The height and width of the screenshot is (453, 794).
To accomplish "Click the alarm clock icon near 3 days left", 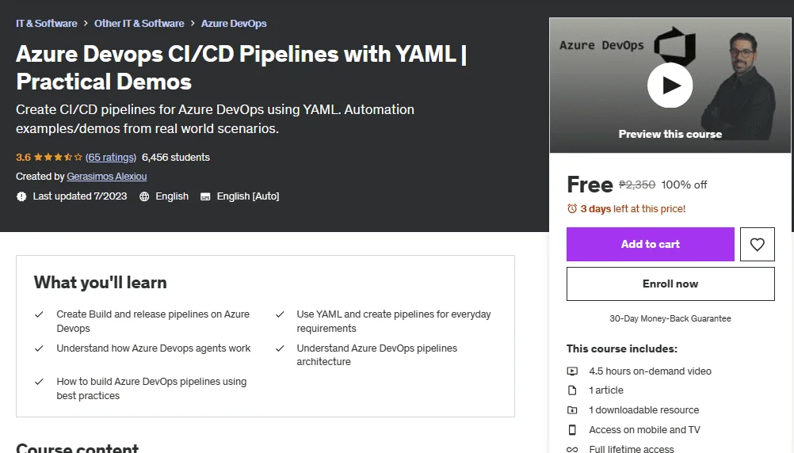I will [x=571, y=208].
